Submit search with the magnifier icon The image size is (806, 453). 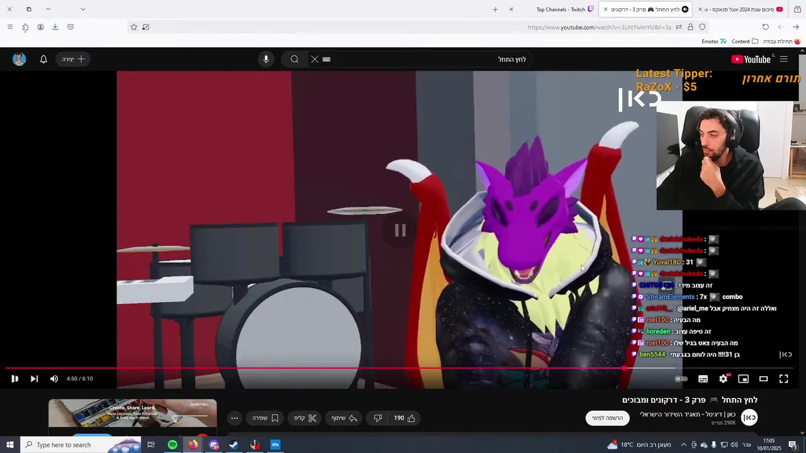tap(294, 59)
